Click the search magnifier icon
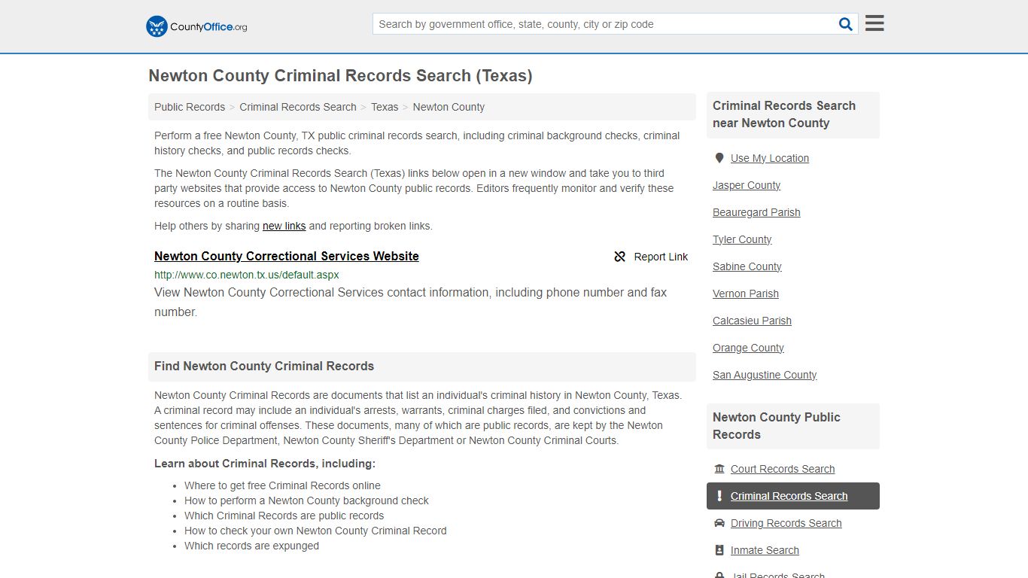 click(x=846, y=24)
